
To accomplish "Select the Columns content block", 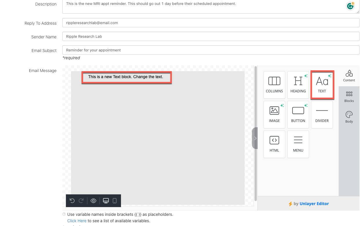I will pyautogui.click(x=274, y=85).
